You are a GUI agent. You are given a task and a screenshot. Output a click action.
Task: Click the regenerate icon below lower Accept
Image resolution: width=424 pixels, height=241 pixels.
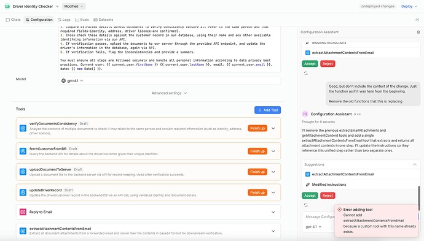pos(306,205)
